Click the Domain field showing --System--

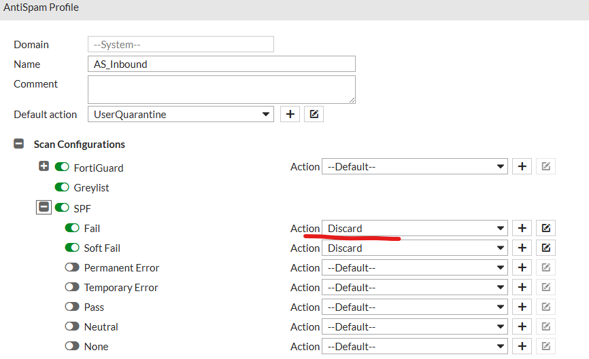(x=181, y=44)
